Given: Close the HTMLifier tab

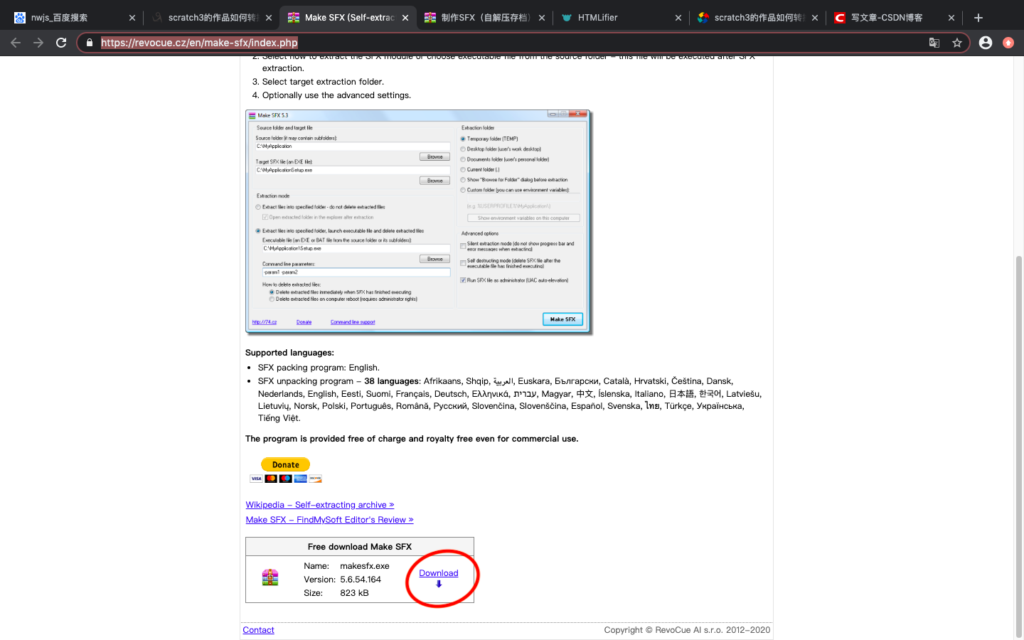Looking at the screenshot, I should 678,18.
